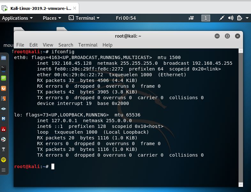Expand the Applications menu
Screen dimensions: 251x192
point(17,18)
